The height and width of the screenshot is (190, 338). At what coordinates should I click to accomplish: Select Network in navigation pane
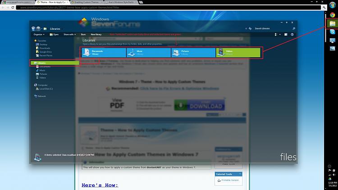pyautogui.click(x=40, y=96)
